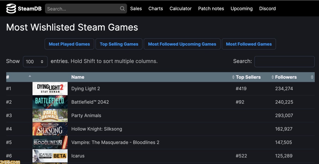
Task: Open the Battlefield 2042 thumbnail
Action: pos(50,102)
